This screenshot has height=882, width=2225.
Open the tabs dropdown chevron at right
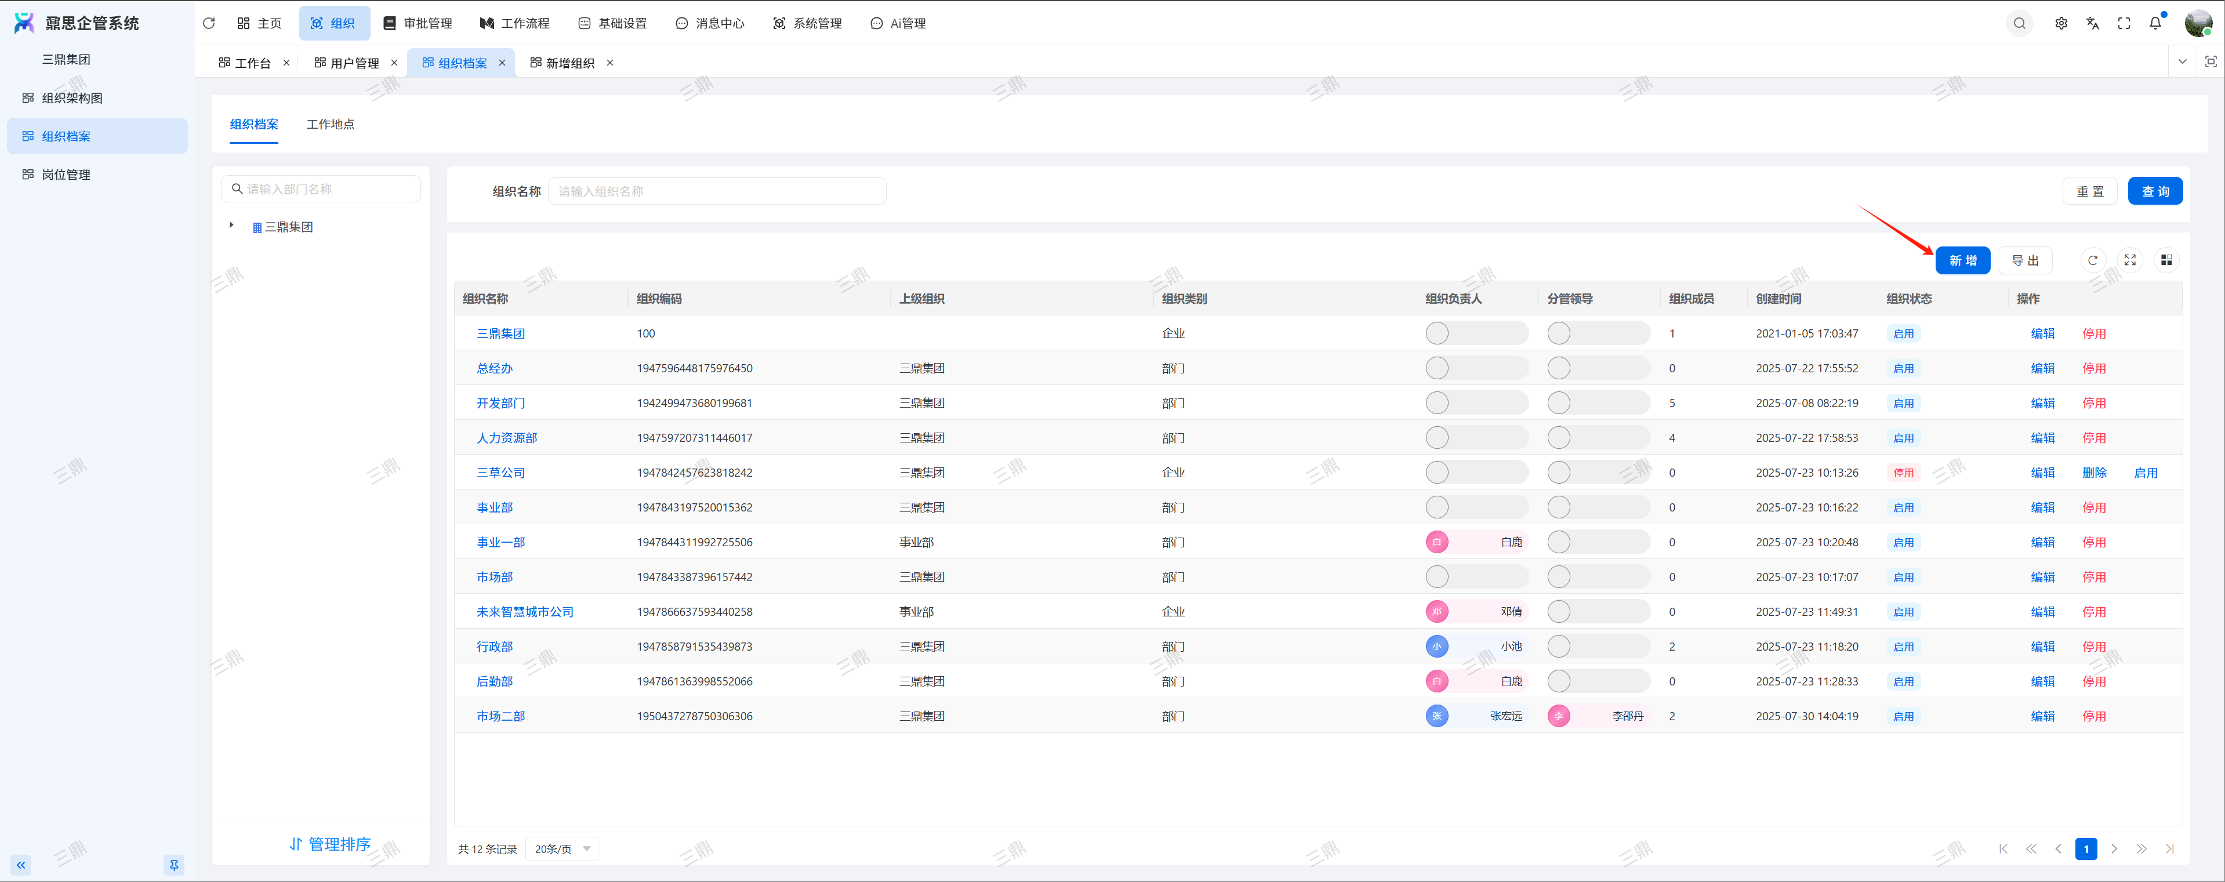(2182, 62)
